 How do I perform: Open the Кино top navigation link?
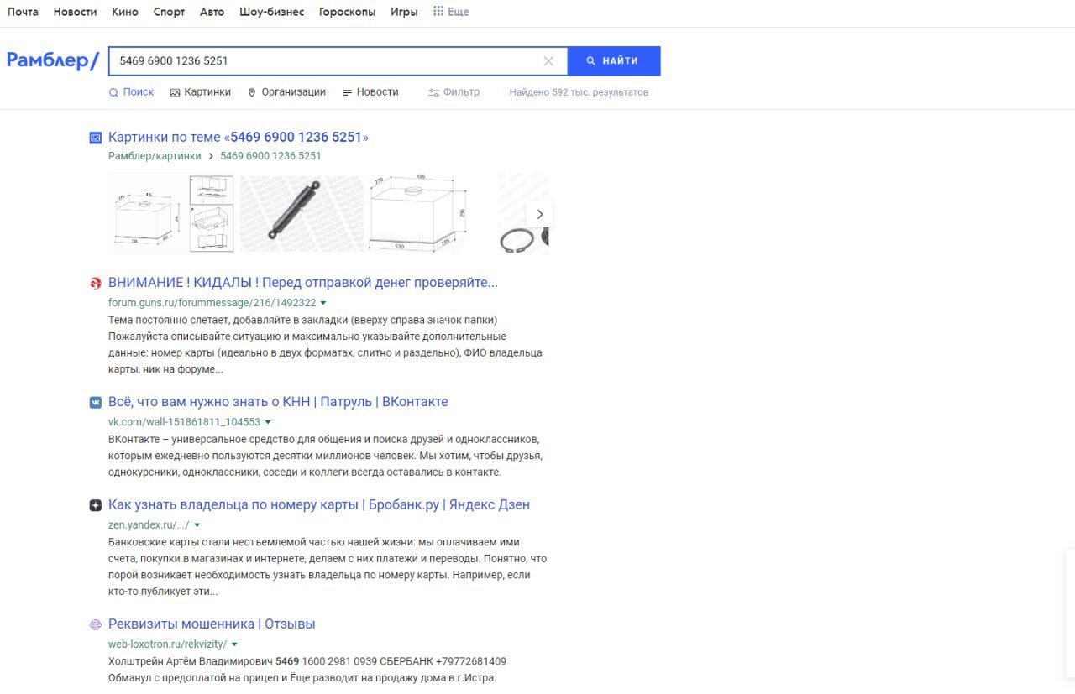125,12
